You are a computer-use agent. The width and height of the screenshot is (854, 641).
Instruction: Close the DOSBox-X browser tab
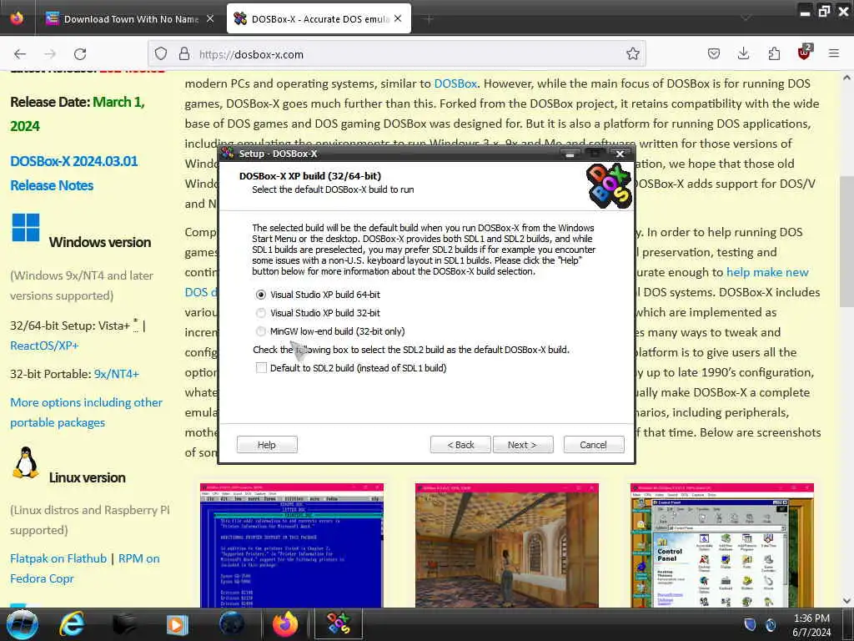coord(398,19)
